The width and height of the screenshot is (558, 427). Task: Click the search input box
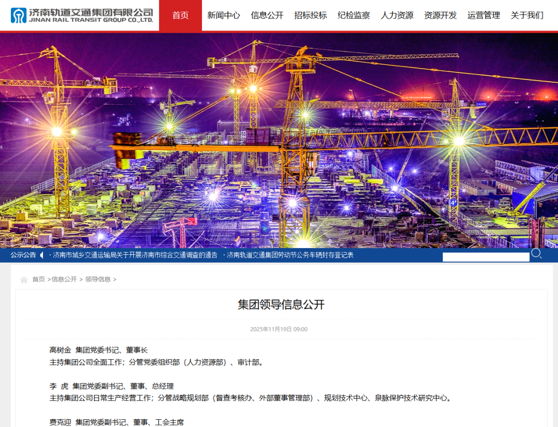486,256
